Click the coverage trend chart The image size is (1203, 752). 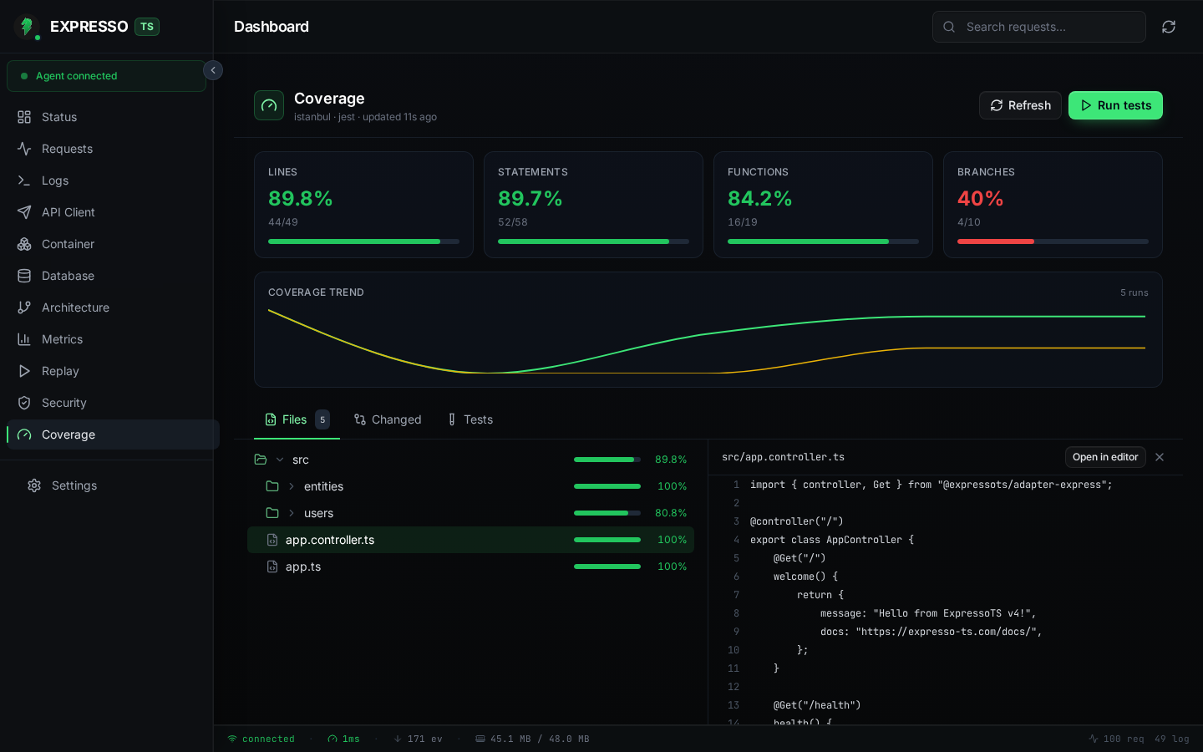coord(708,341)
